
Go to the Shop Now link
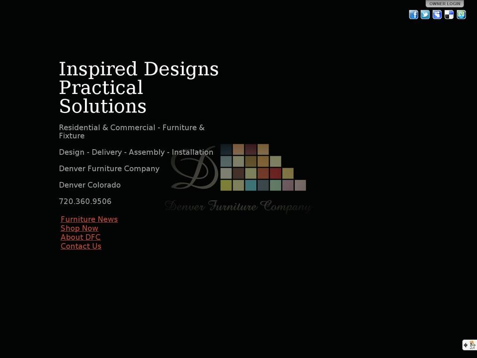pyautogui.click(x=79, y=228)
